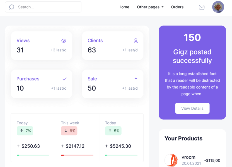
Task: Click the green 7% increase badge
Action: (x=25, y=131)
